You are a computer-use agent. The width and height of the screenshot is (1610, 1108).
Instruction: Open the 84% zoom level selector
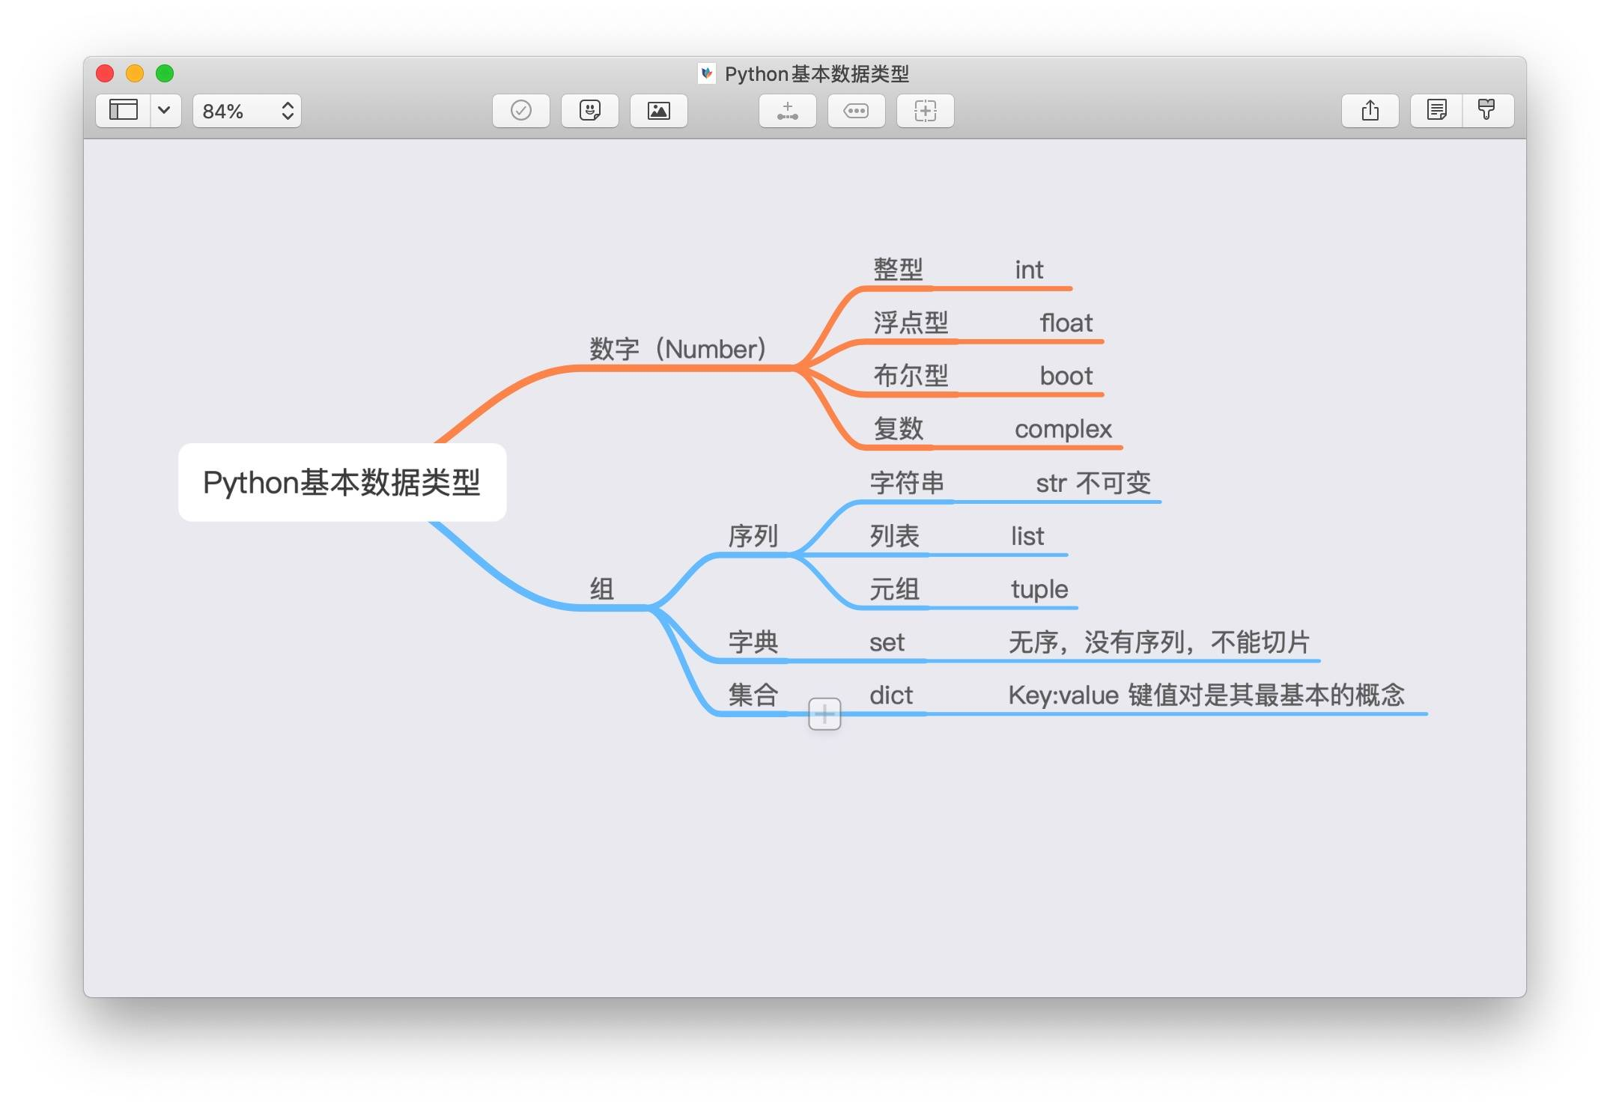coord(247,111)
